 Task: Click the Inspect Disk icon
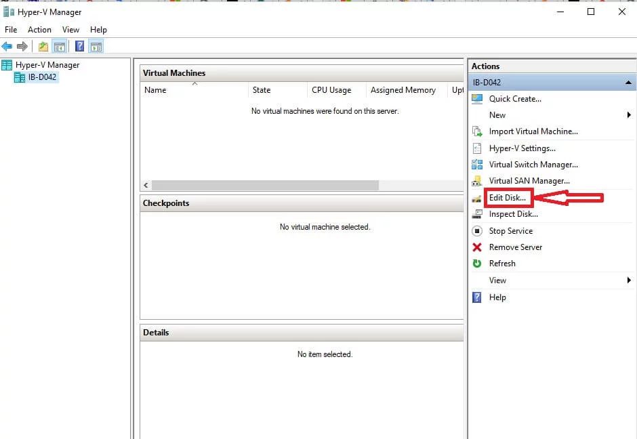477,214
